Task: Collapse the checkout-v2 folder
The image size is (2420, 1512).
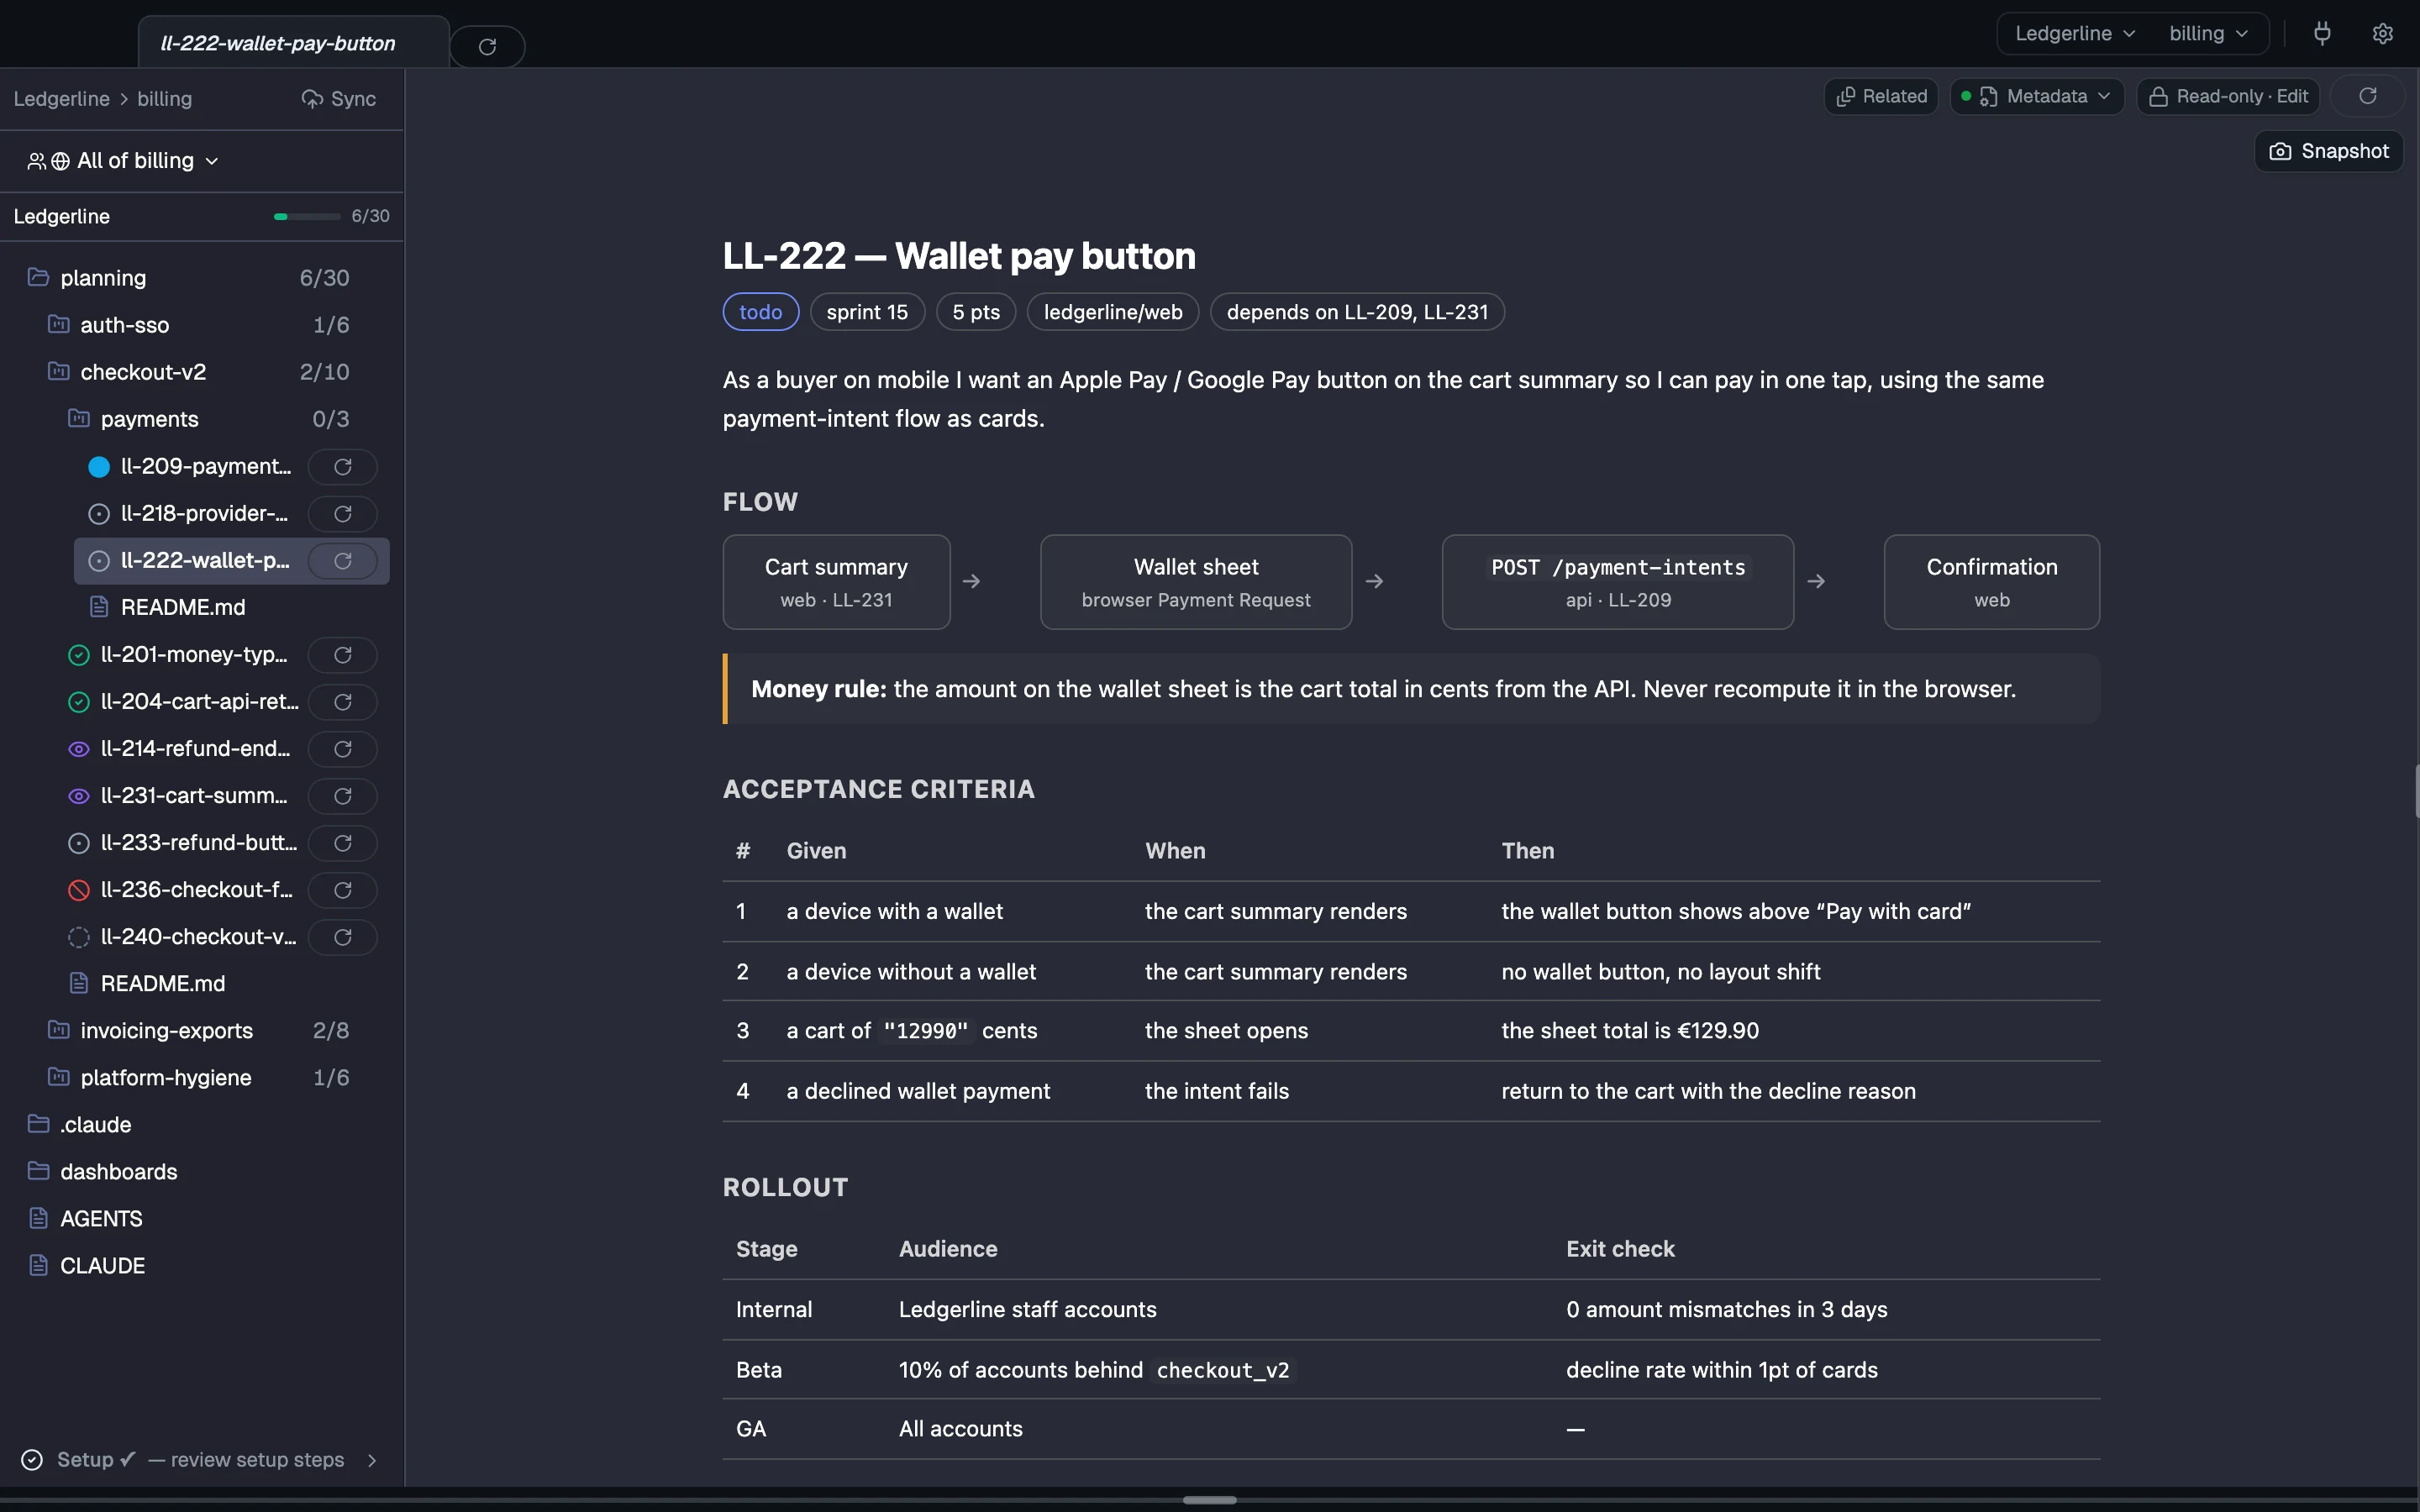Action: [198, 372]
